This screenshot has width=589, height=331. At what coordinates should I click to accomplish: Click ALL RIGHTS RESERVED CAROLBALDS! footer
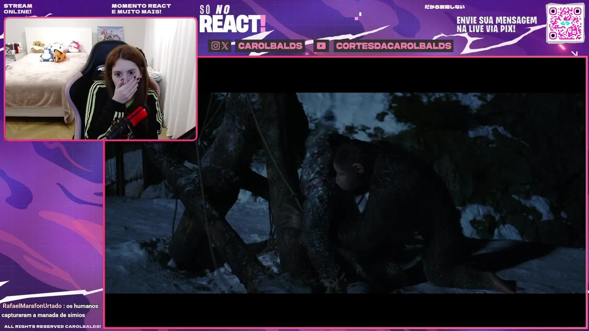(52, 326)
